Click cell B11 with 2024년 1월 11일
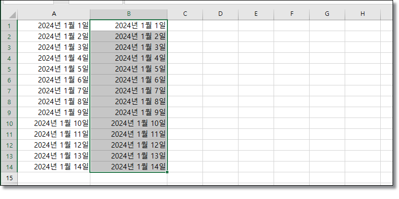 pos(128,134)
